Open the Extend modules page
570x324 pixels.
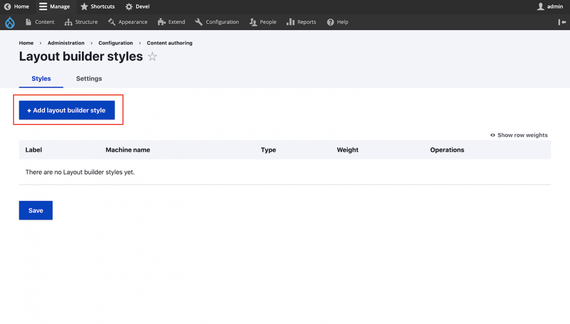[x=171, y=22]
